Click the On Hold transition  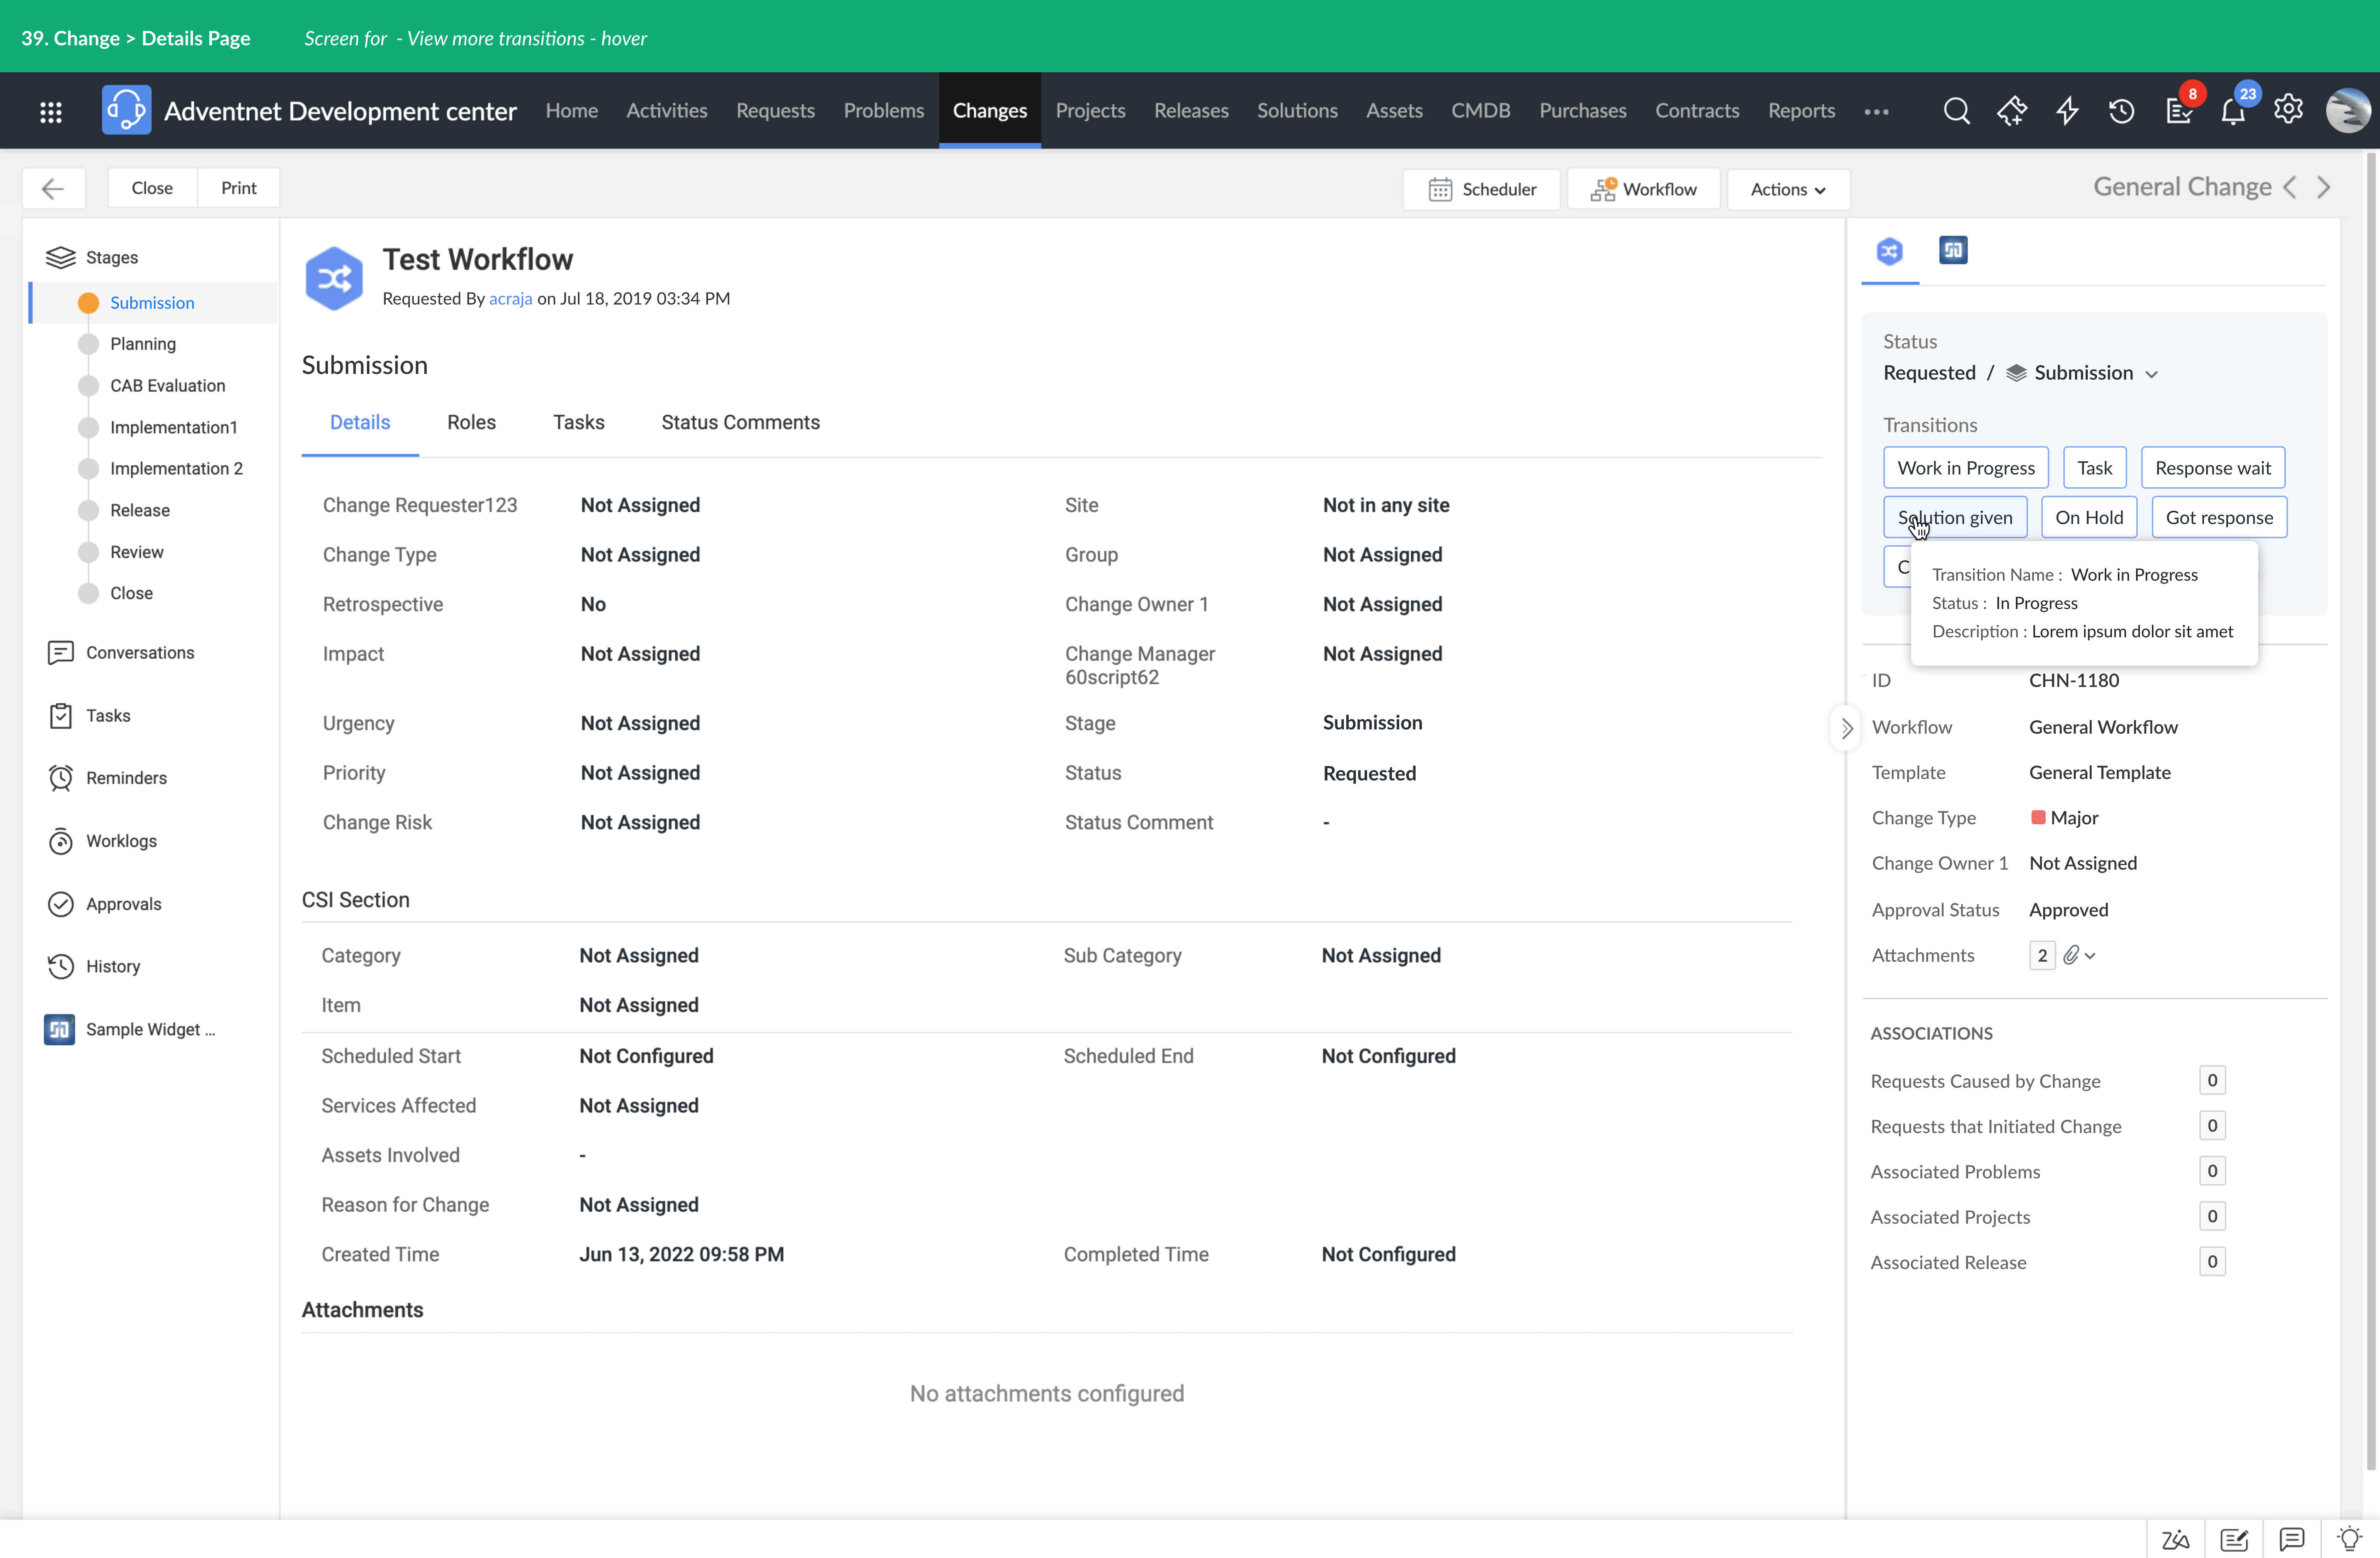[x=2089, y=518]
